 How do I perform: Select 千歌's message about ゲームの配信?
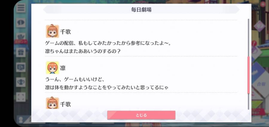[x=108, y=47]
